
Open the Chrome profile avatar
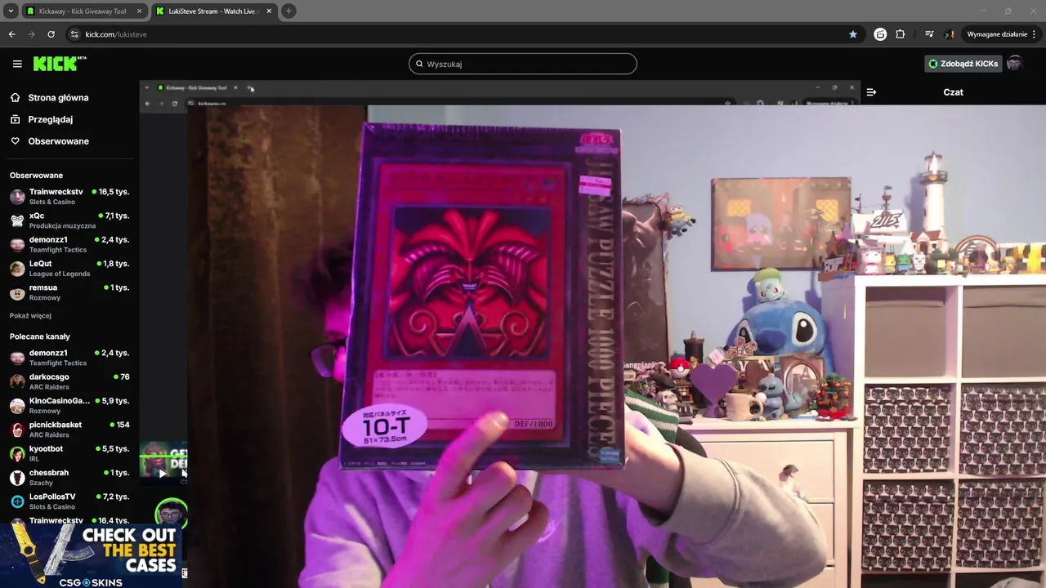click(950, 34)
